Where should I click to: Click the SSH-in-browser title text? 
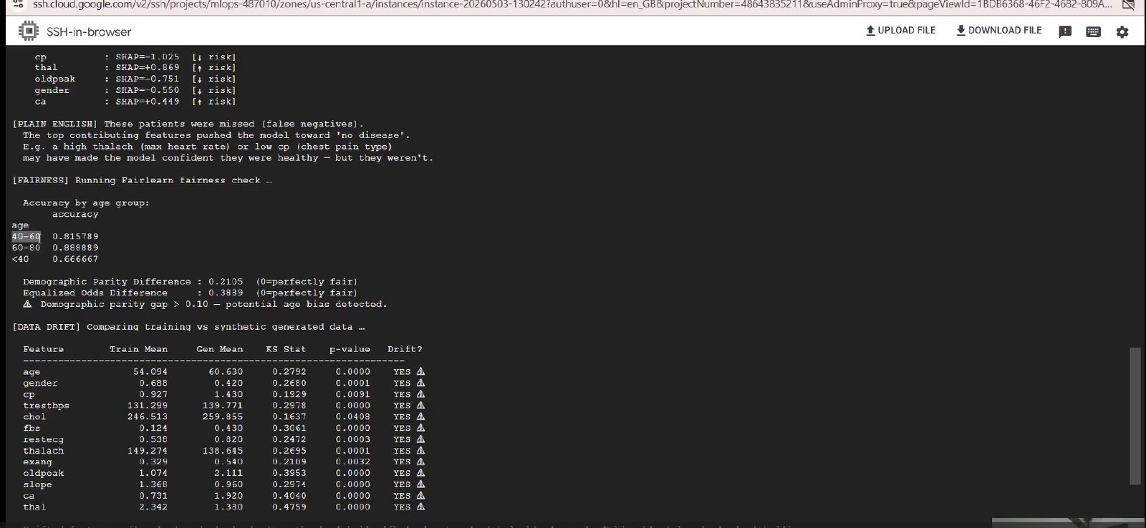click(89, 32)
